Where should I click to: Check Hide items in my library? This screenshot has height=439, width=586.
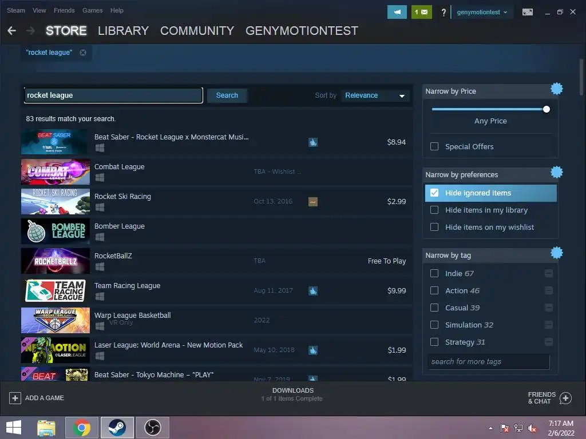tap(434, 210)
